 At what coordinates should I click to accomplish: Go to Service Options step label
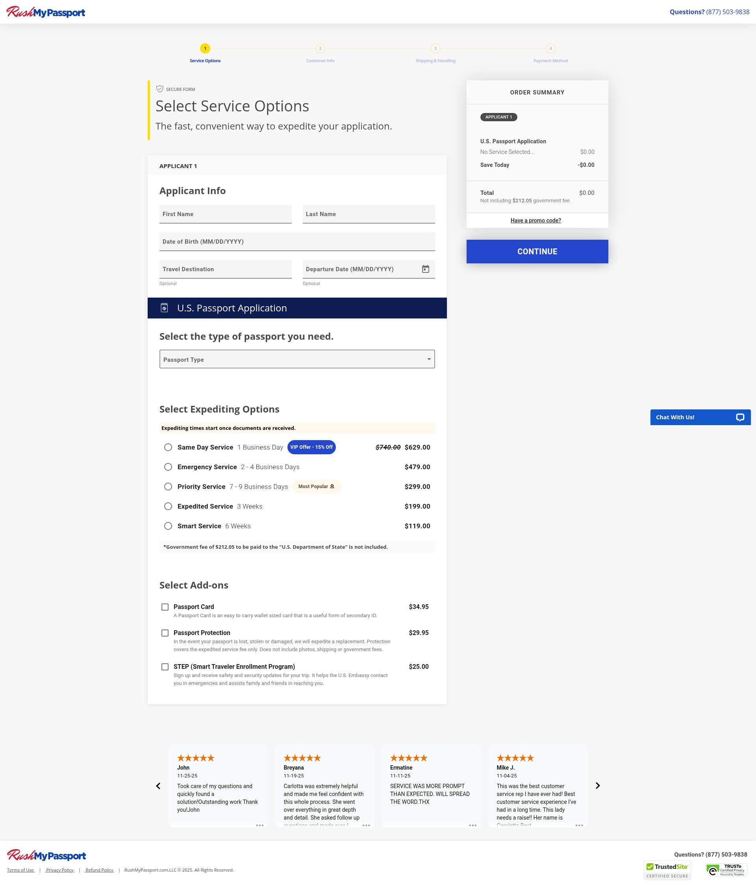[x=205, y=61]
